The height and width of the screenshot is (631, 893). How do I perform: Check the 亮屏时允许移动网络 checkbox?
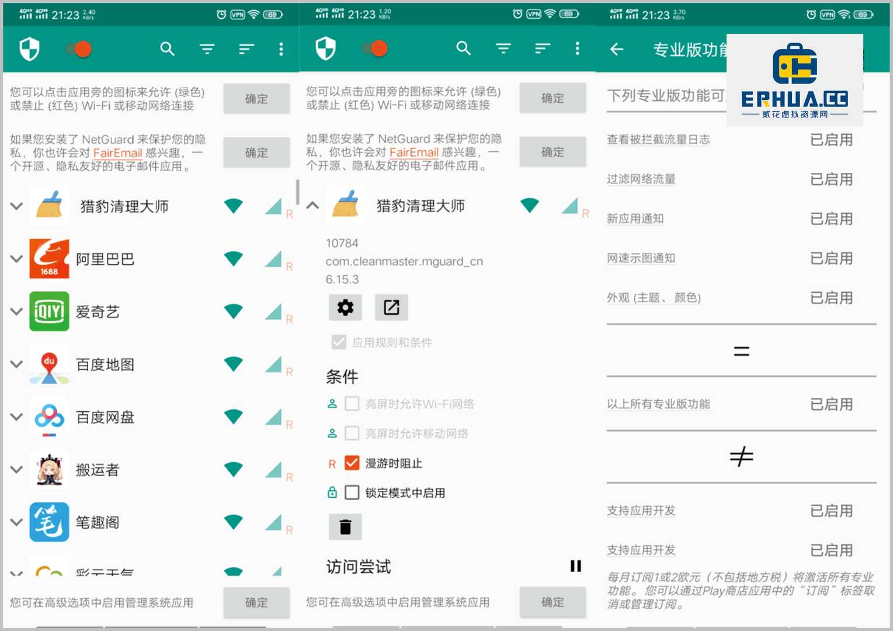coord(352,434)
